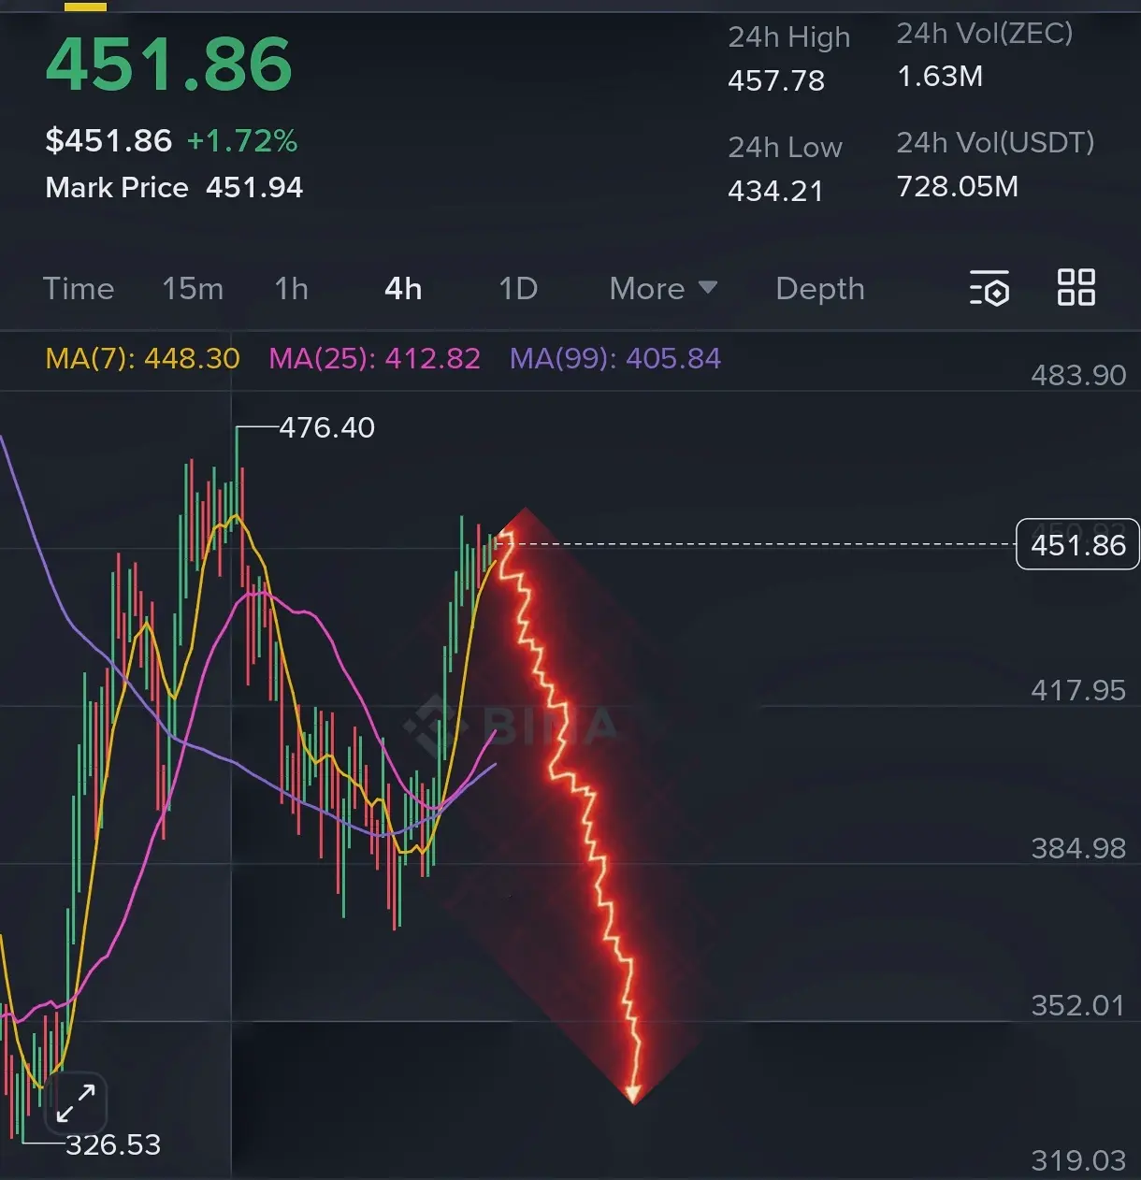Tap the large 451.86 last price
1141x1180 pixels.
(169, 65)
